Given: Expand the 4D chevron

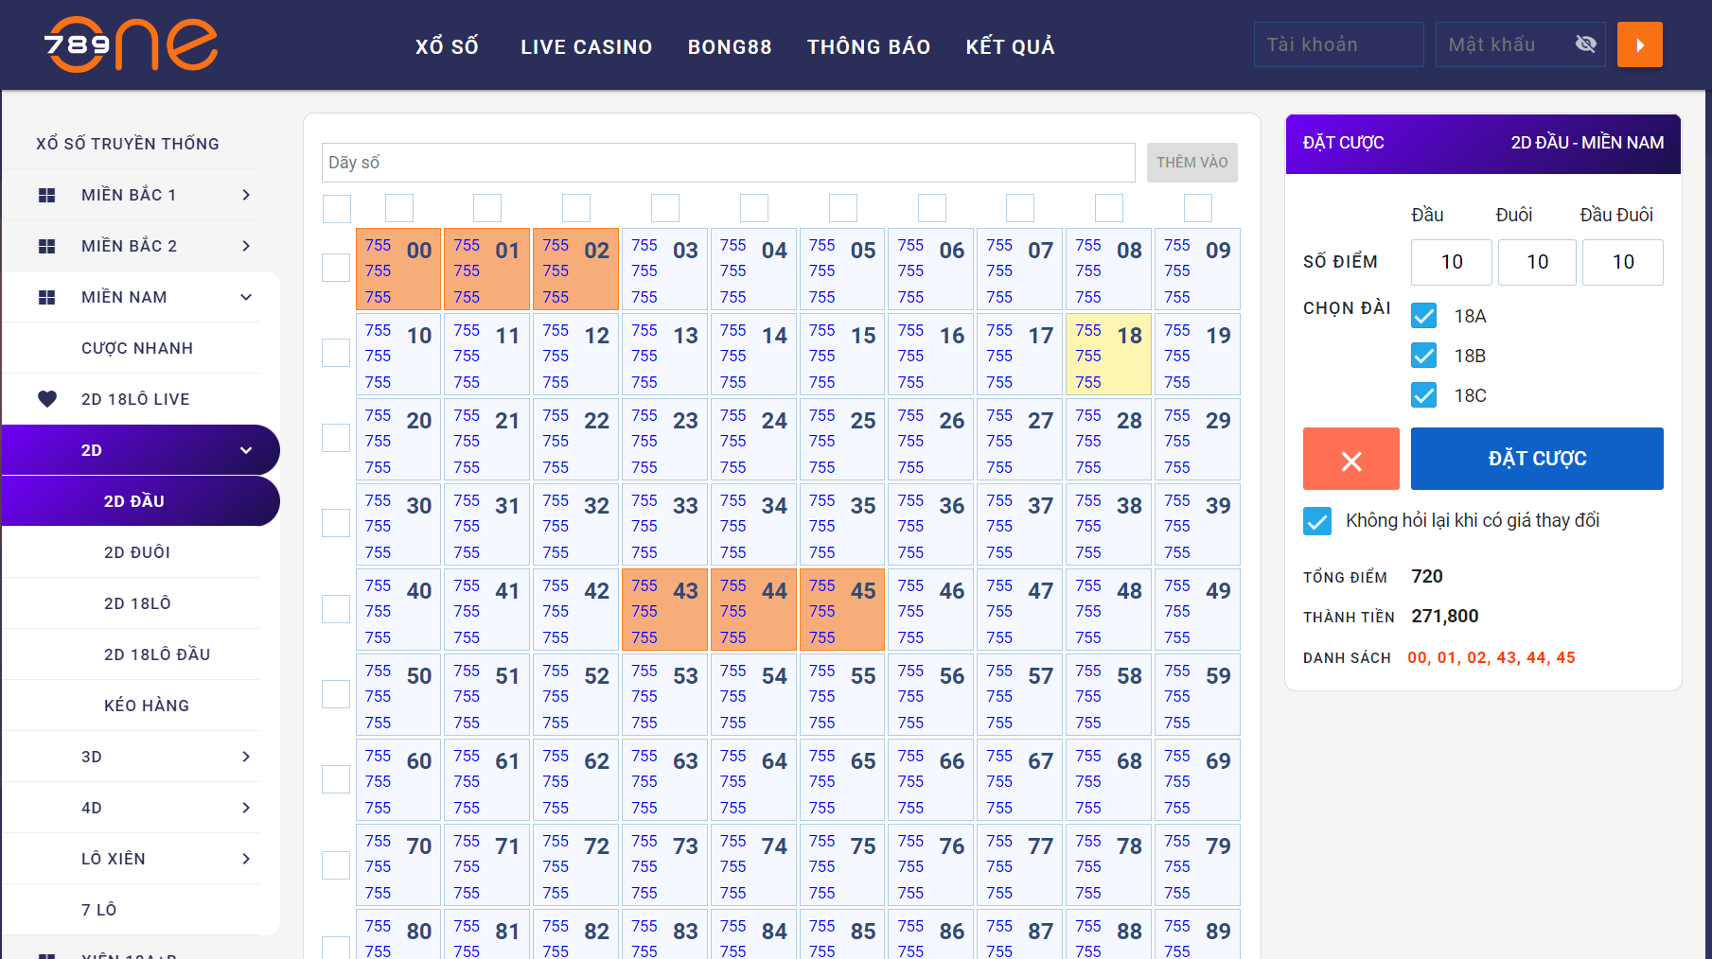Looking at the screenshot, I should [x=246, y=808].
